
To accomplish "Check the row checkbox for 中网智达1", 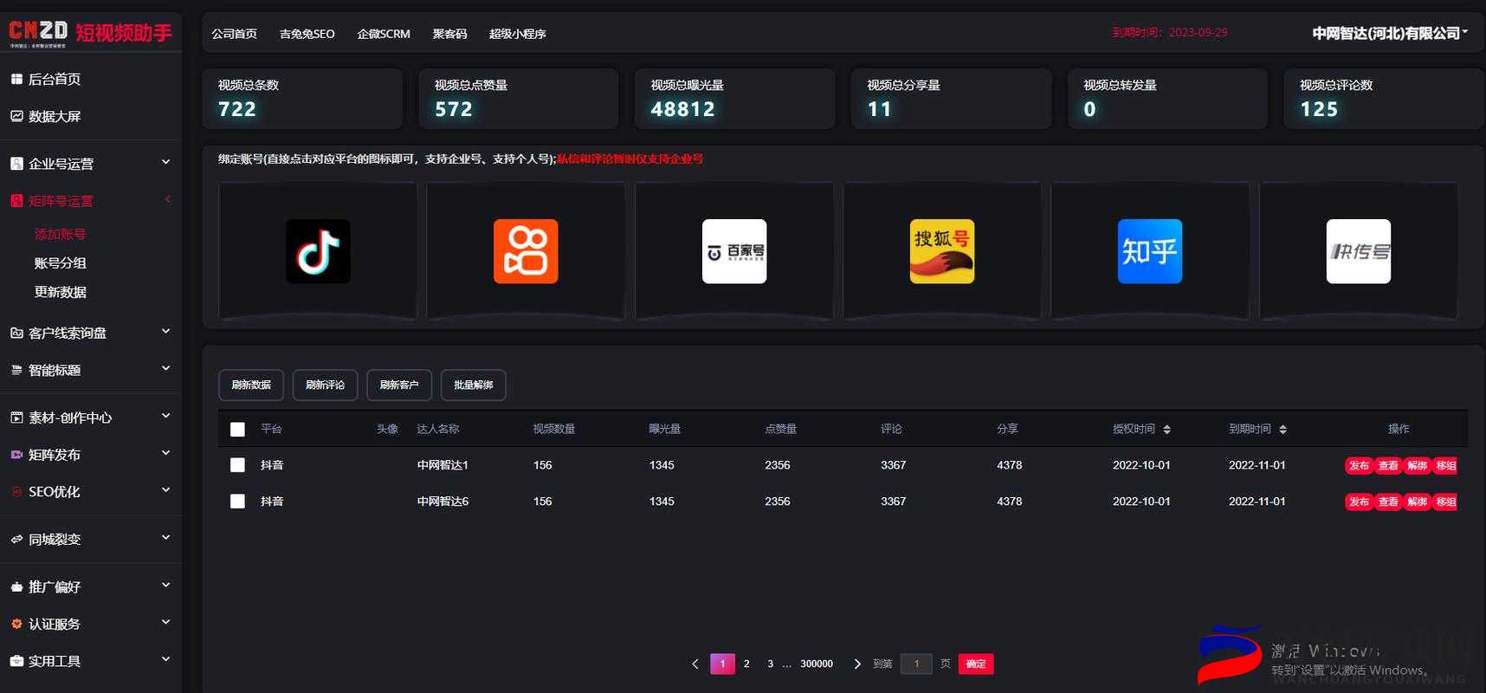I will (x=237, y=465).
